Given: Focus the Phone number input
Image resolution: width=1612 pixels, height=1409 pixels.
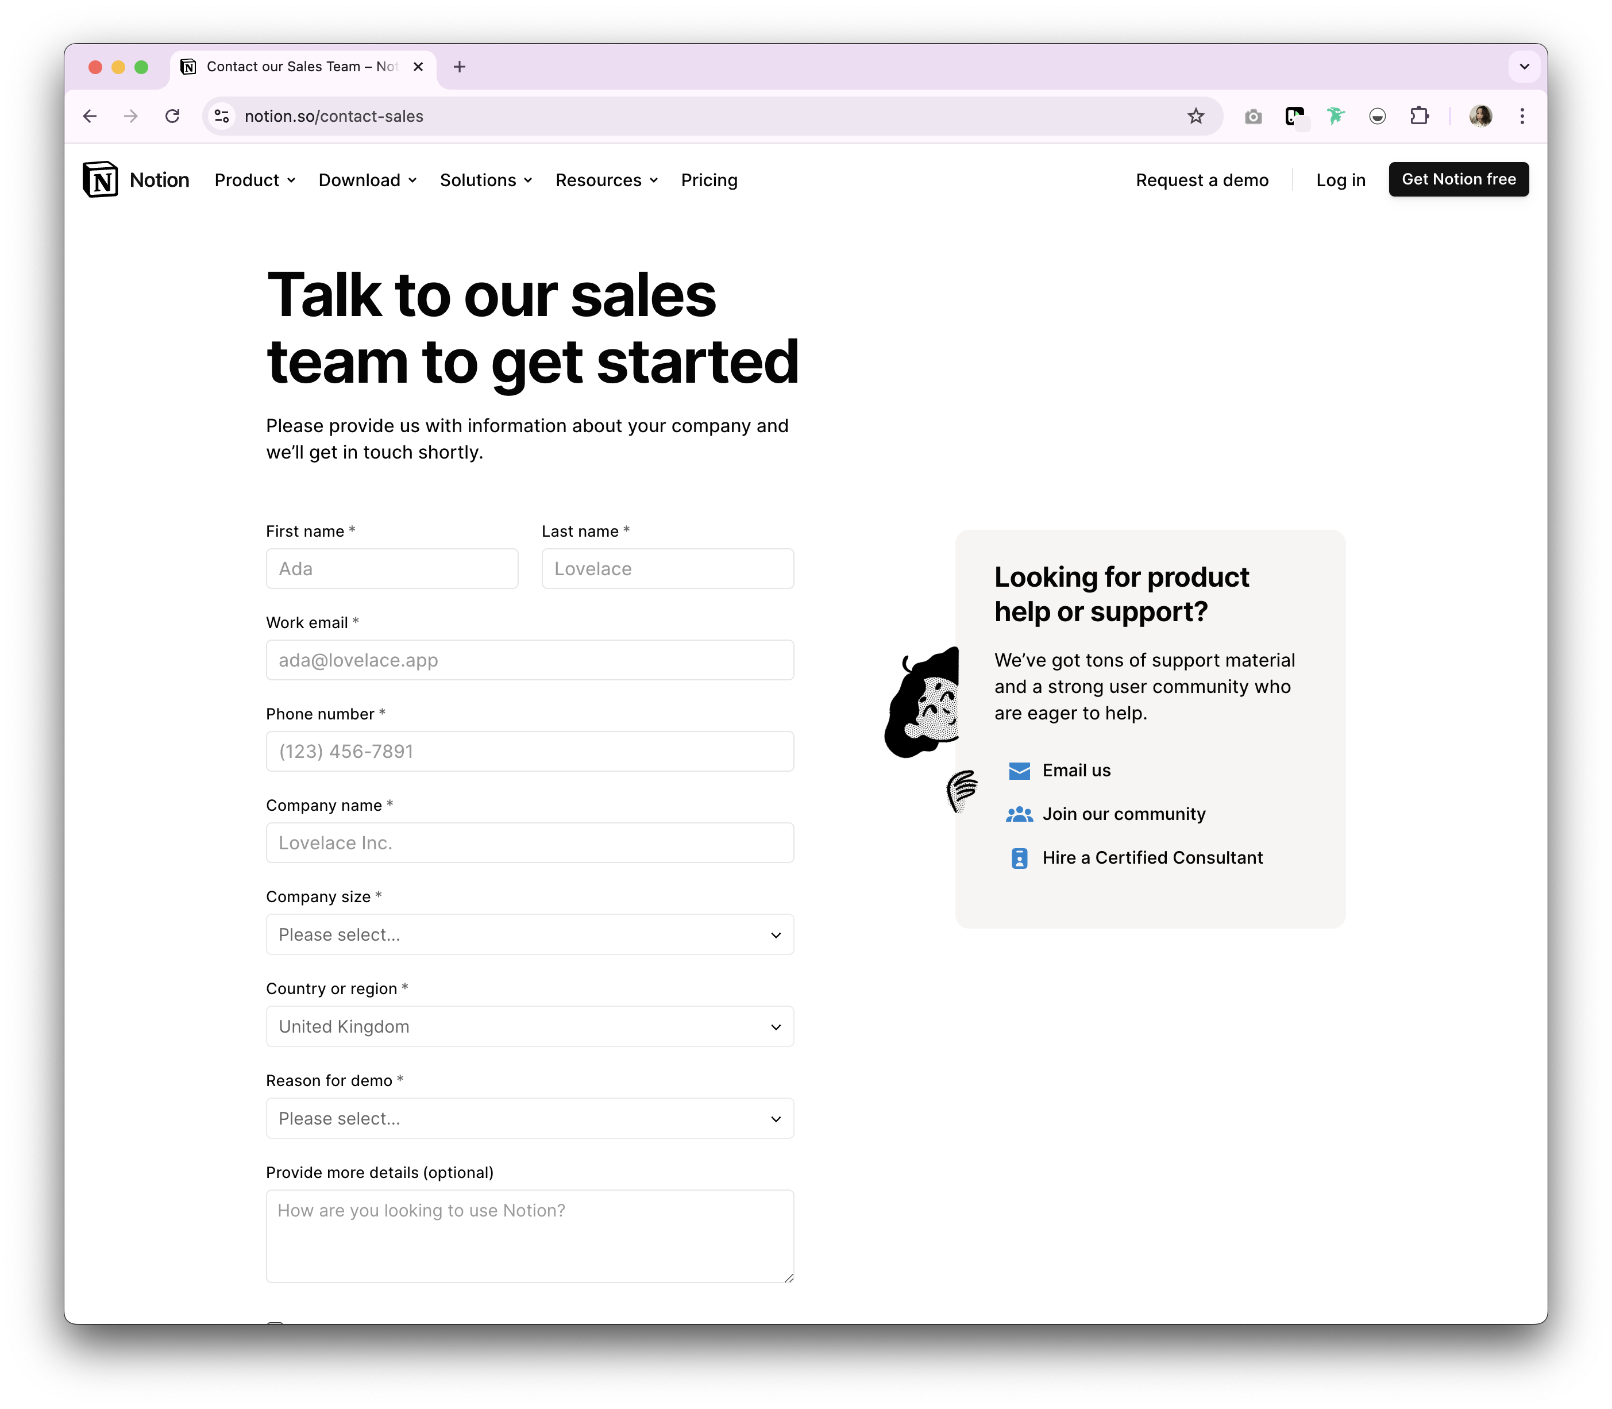Looking at the screenshot, I should point(530,752).
